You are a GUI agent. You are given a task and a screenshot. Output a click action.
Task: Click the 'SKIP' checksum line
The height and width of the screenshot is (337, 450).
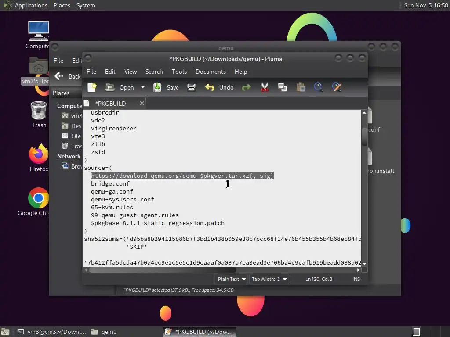[x=137, y=247]
